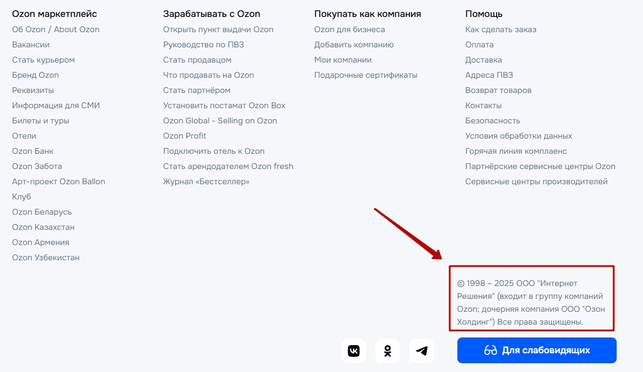
Task: Open the «Журнал «Бестселлер»» link
Action: tap(206, 181)
